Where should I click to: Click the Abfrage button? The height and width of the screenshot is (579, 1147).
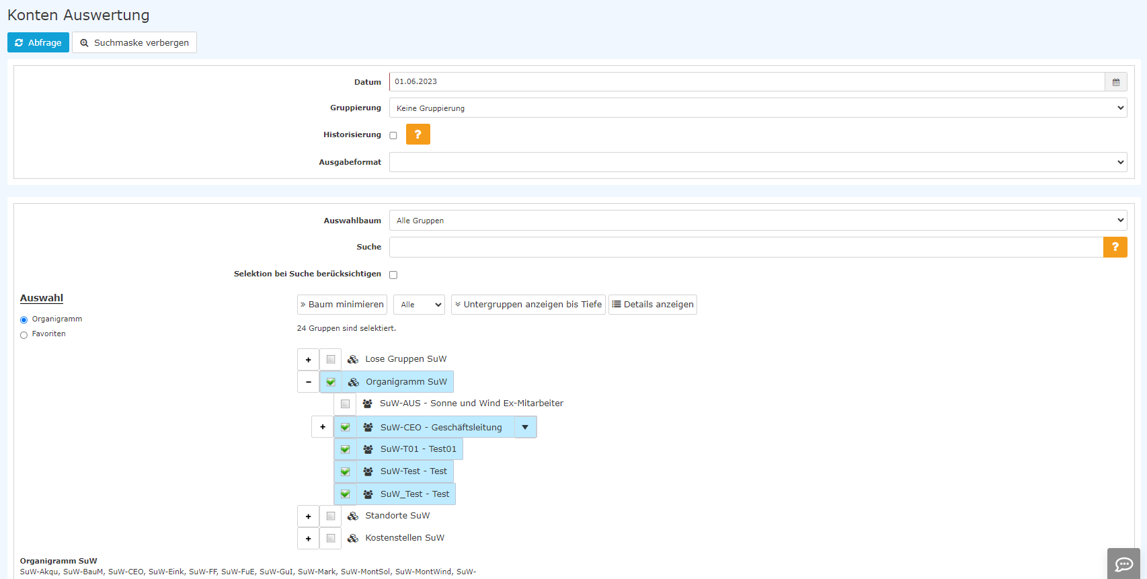[38, 42]
